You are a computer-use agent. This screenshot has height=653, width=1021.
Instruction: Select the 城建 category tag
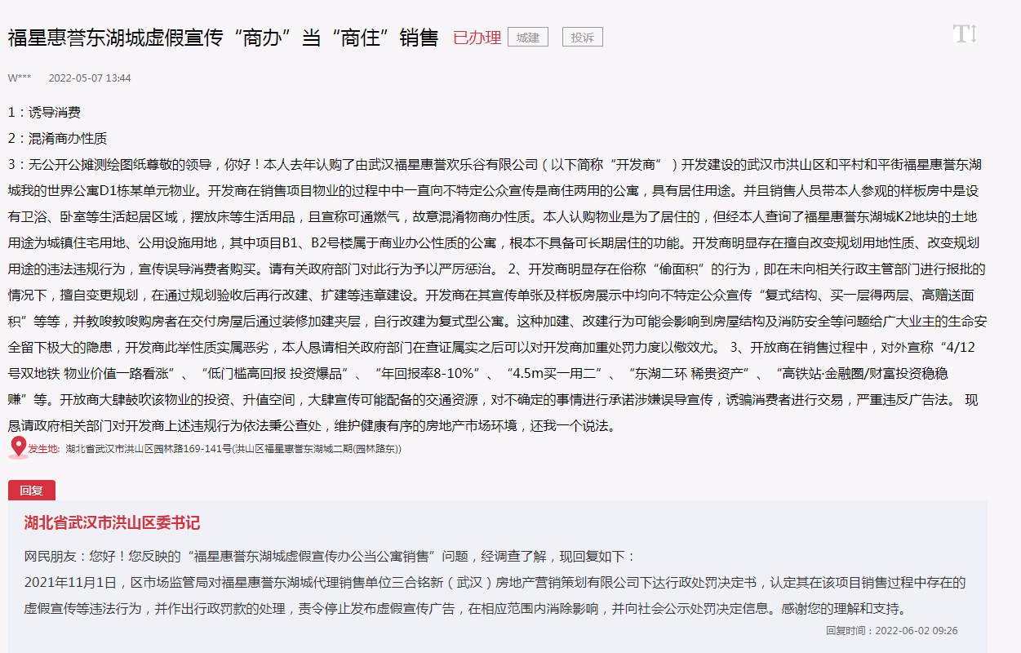pyautogui.click(x=527, y=38)
